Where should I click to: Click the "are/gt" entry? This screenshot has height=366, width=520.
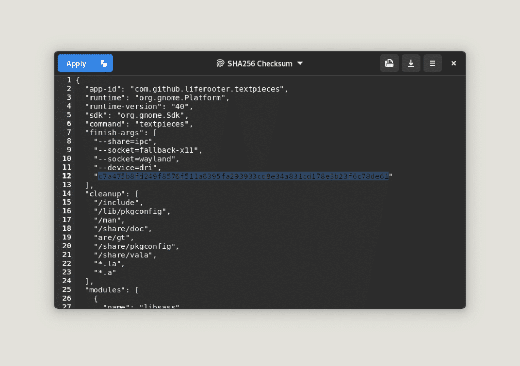[x=114, y=238]
